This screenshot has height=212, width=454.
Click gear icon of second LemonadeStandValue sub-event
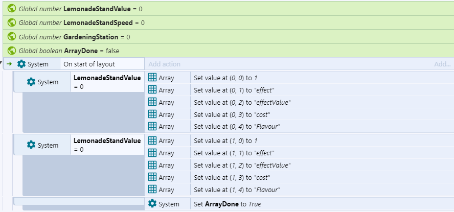[31, 145]
